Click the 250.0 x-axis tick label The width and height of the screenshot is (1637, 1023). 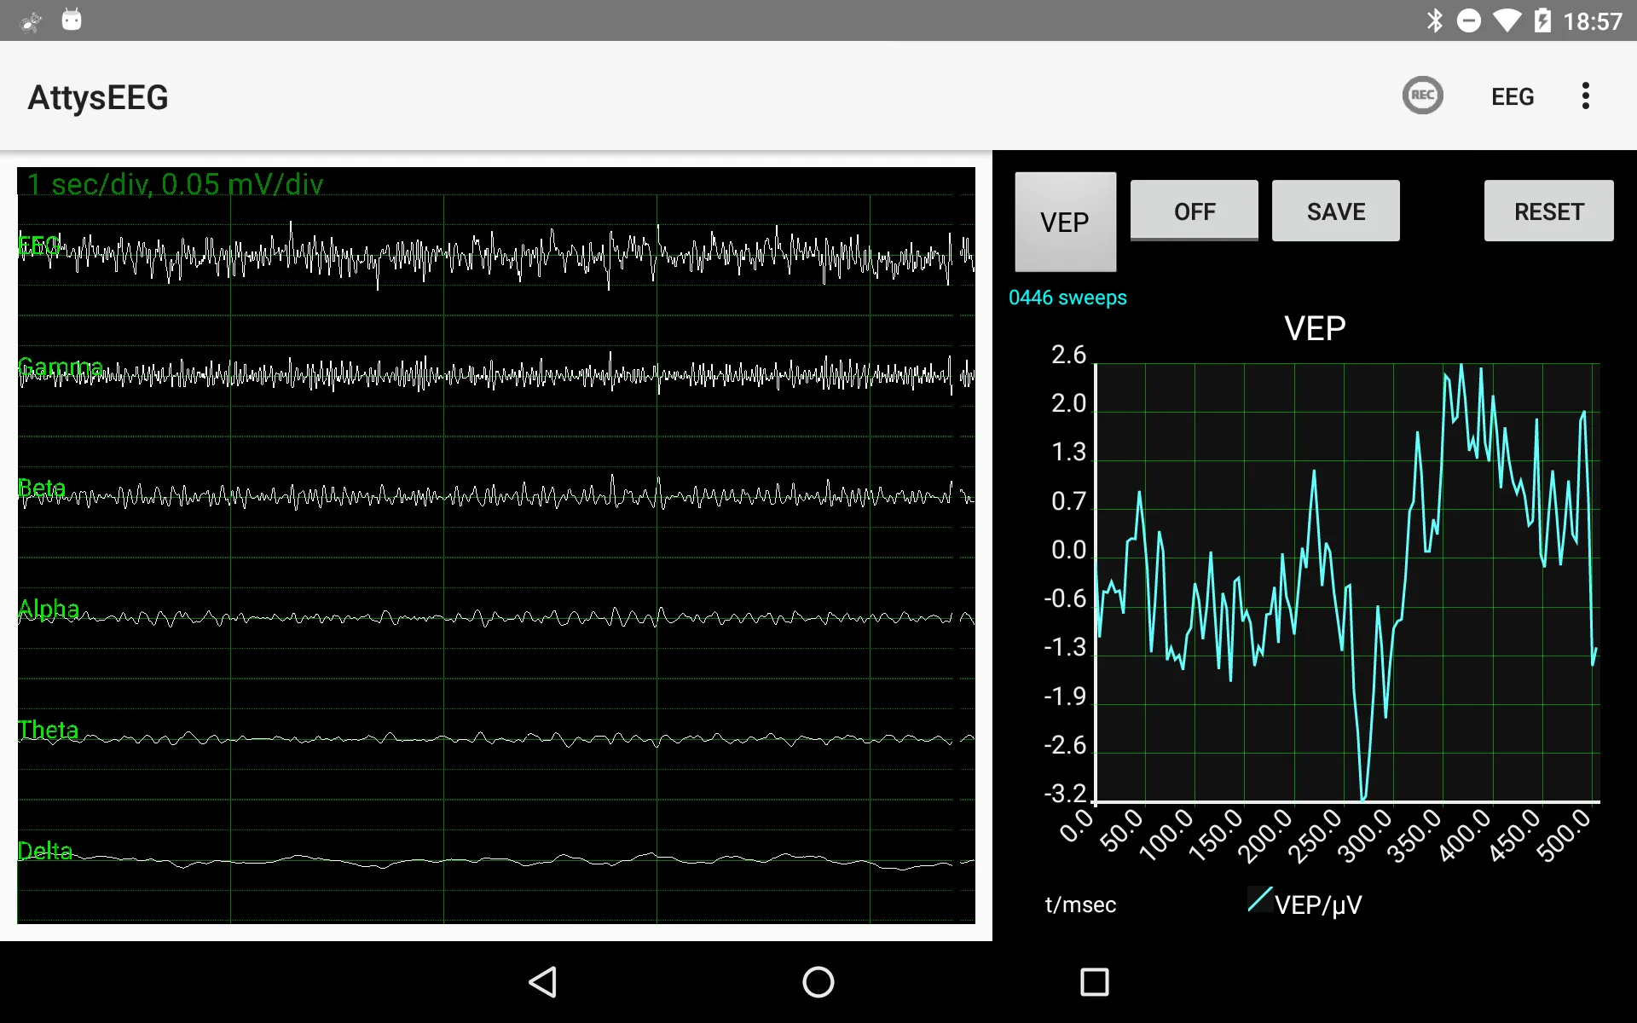(x=1316, y=835)
